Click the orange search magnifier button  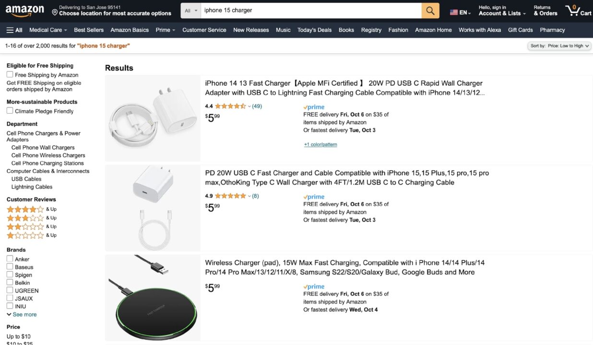430,11
